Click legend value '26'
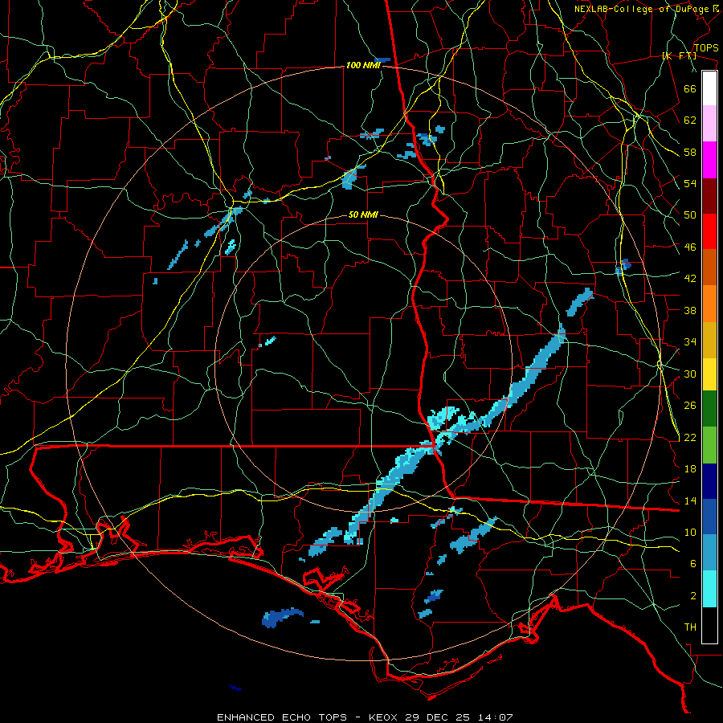Viewport: 723px width, 723px height. [690, 406]
